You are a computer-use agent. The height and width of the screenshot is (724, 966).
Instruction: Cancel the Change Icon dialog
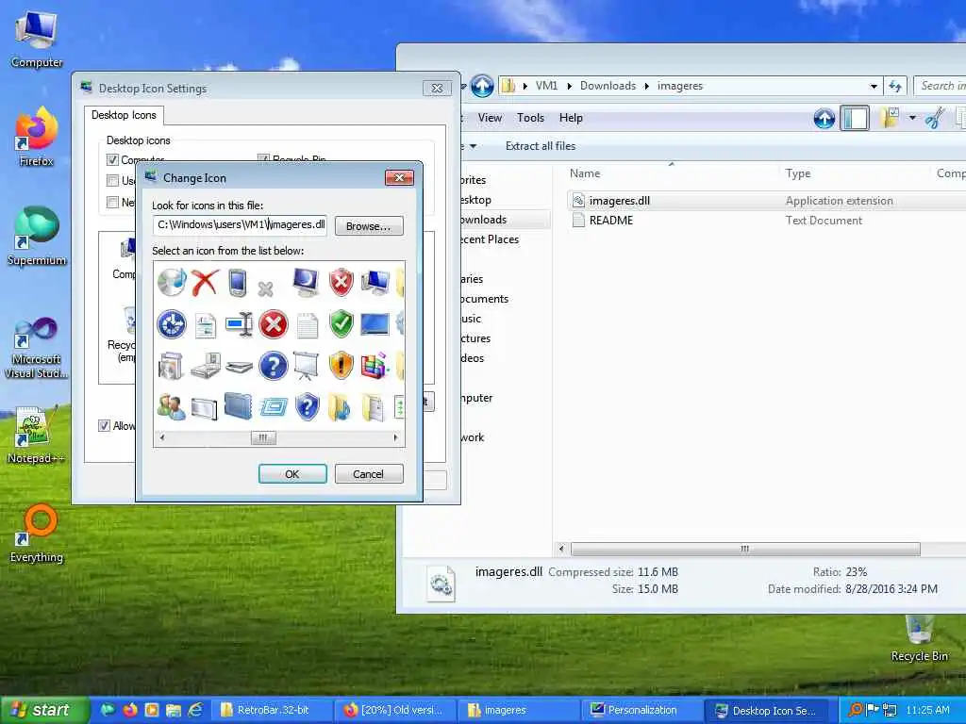point(369,474)
